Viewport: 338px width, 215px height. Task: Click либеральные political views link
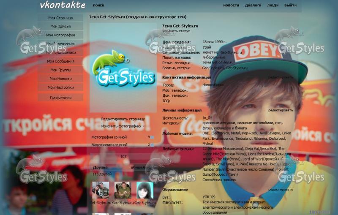214,57
